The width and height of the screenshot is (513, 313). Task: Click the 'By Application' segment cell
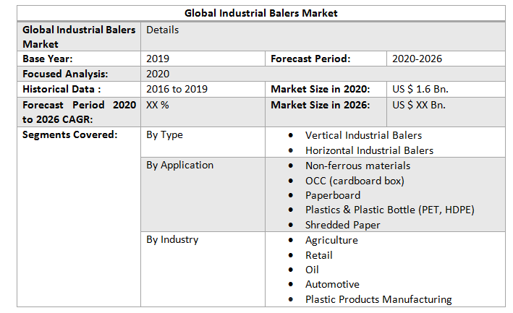pos(179,165)
